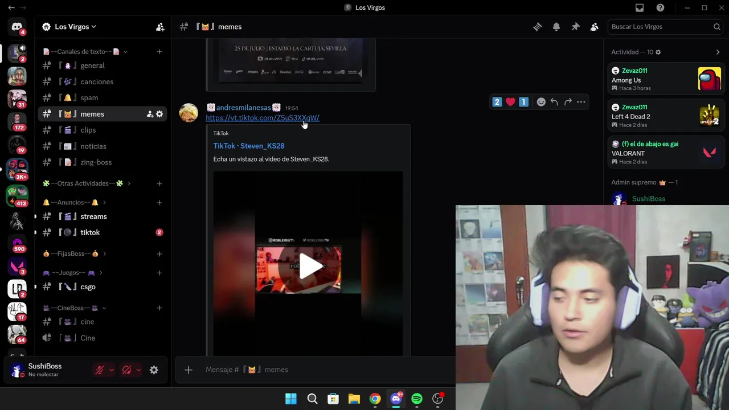Collapse the Canales de texto category
This screenshot has height=410, width=729.
84,52
